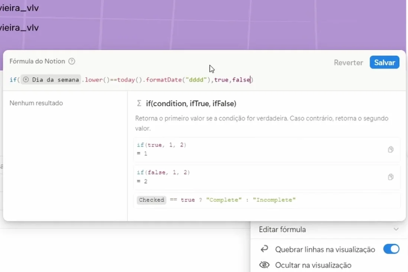408x272 pixels.
Task: Expand the Editar fórmula row
Action: click(x=329, y=230)
